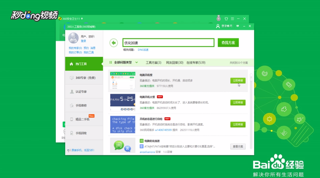Open the DNS加速 related question link
This screenshot has height=178, width=320.
tap(143, 50)
